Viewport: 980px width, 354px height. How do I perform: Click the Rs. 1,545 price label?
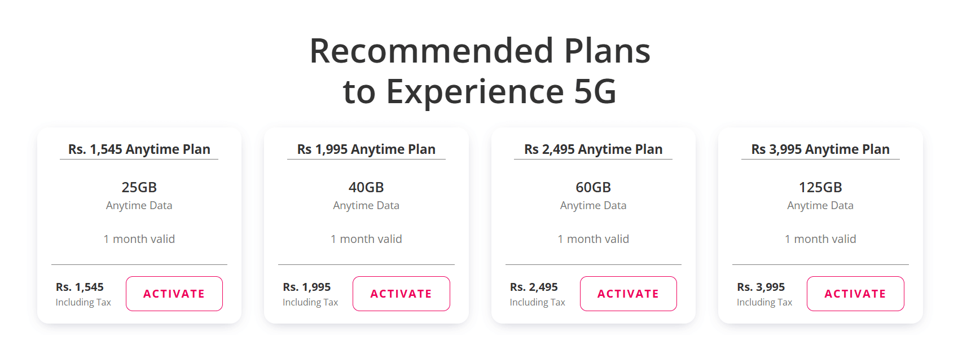tap(80, 287)
